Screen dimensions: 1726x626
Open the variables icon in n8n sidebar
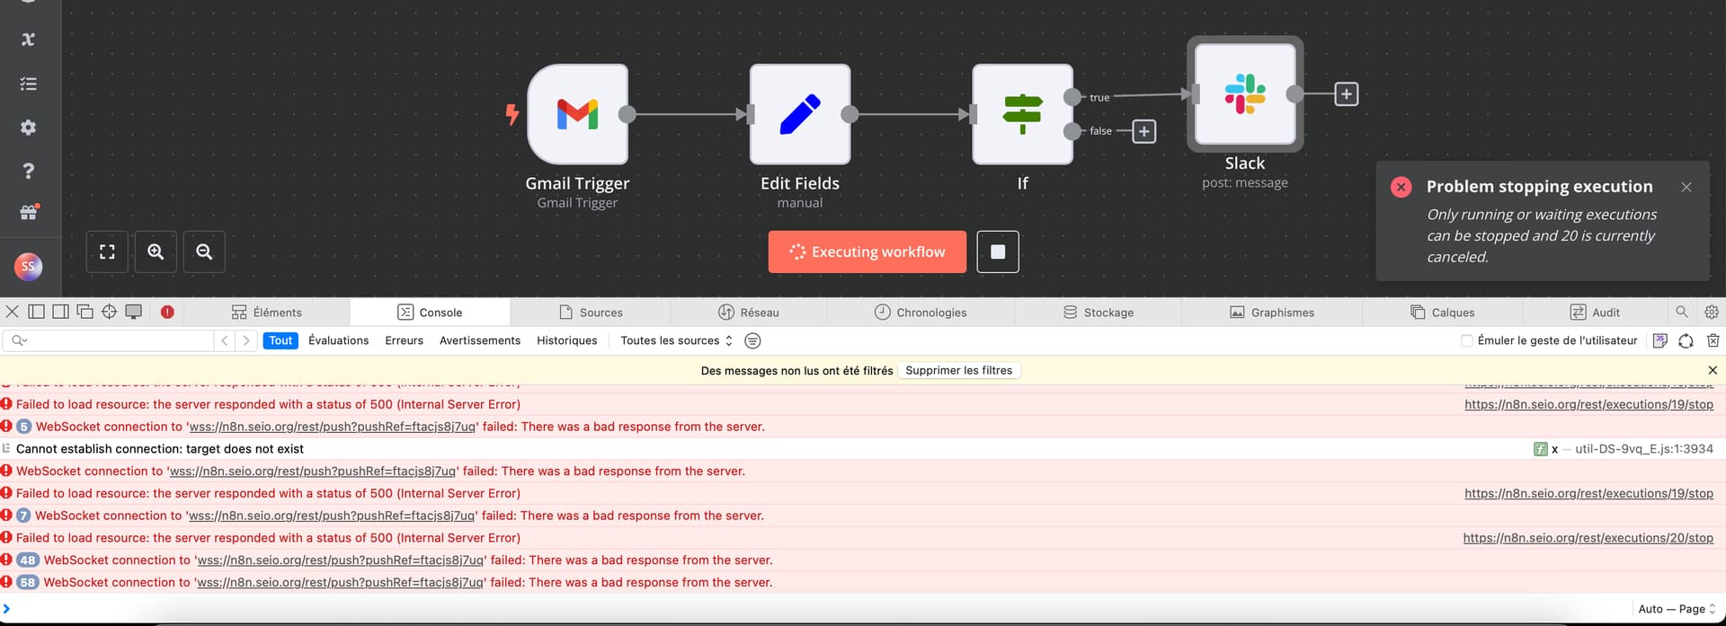coord(28,39)
